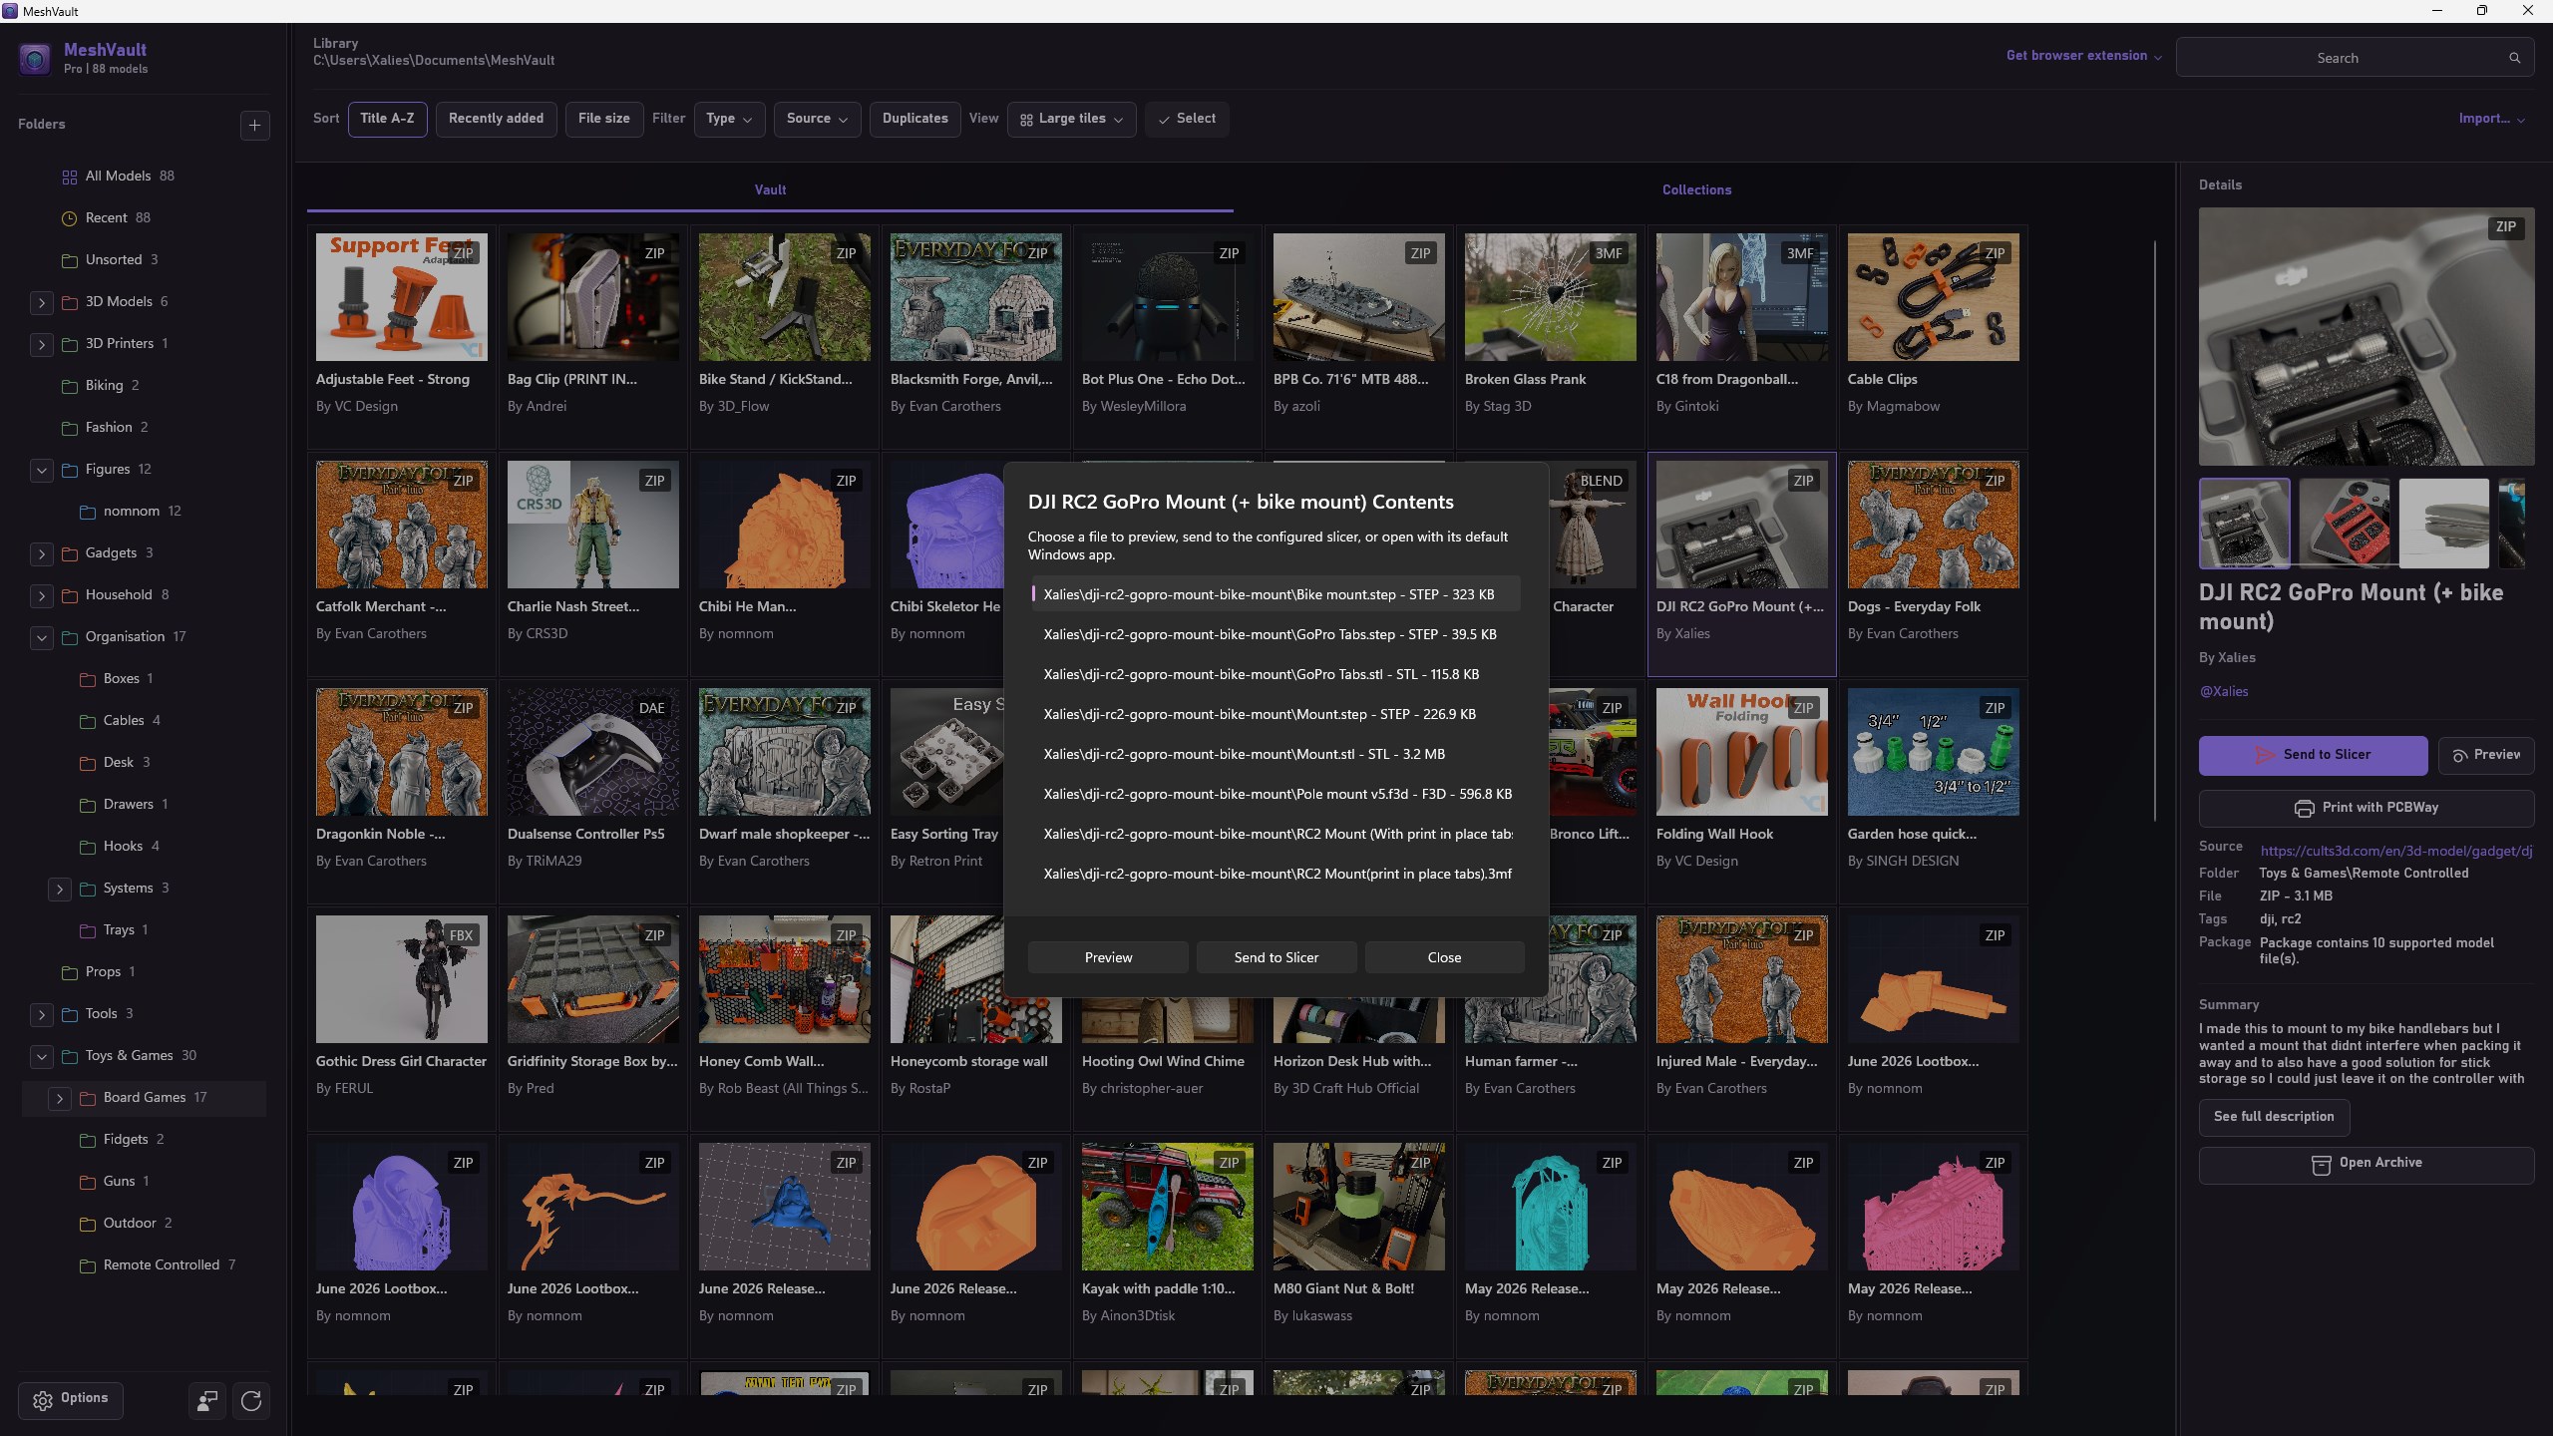This screenshot has height=1436, width=2553.
Task: Select GoPro Tabs.stl file in list
Action: (1275, 674)
